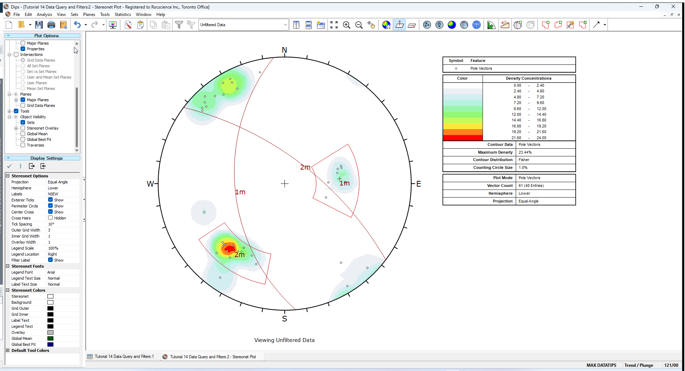Open the 3D Stereosphere view
Screen dimensions: 685x371
coord(477,25)
